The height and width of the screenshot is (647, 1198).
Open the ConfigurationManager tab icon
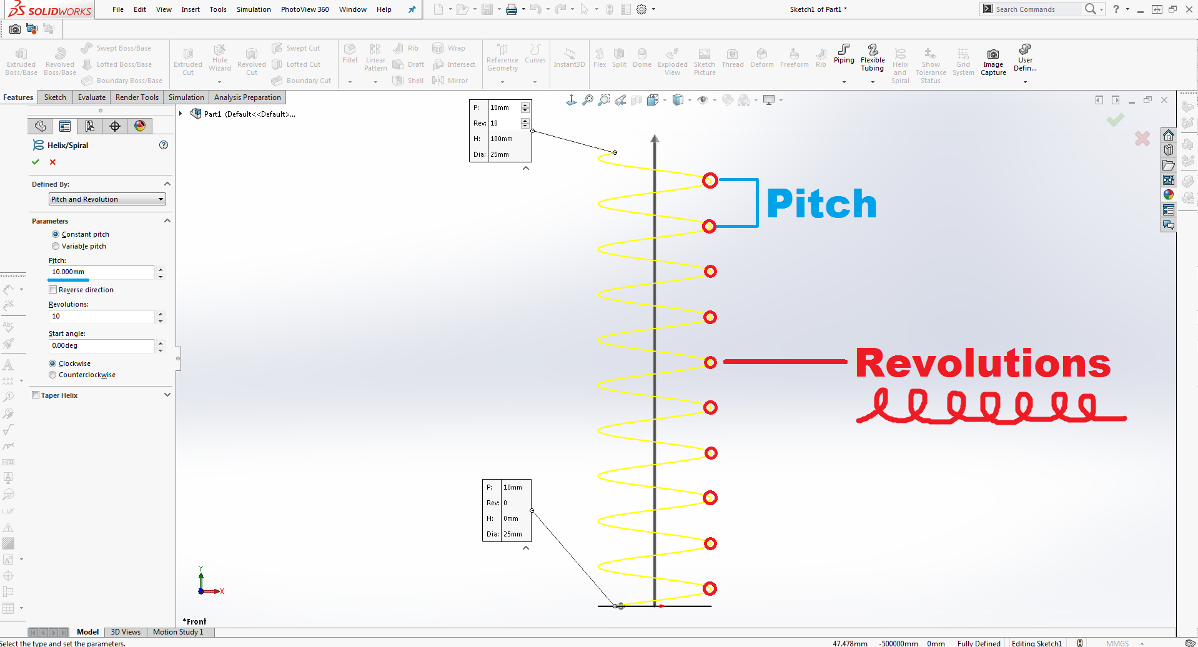90,126
